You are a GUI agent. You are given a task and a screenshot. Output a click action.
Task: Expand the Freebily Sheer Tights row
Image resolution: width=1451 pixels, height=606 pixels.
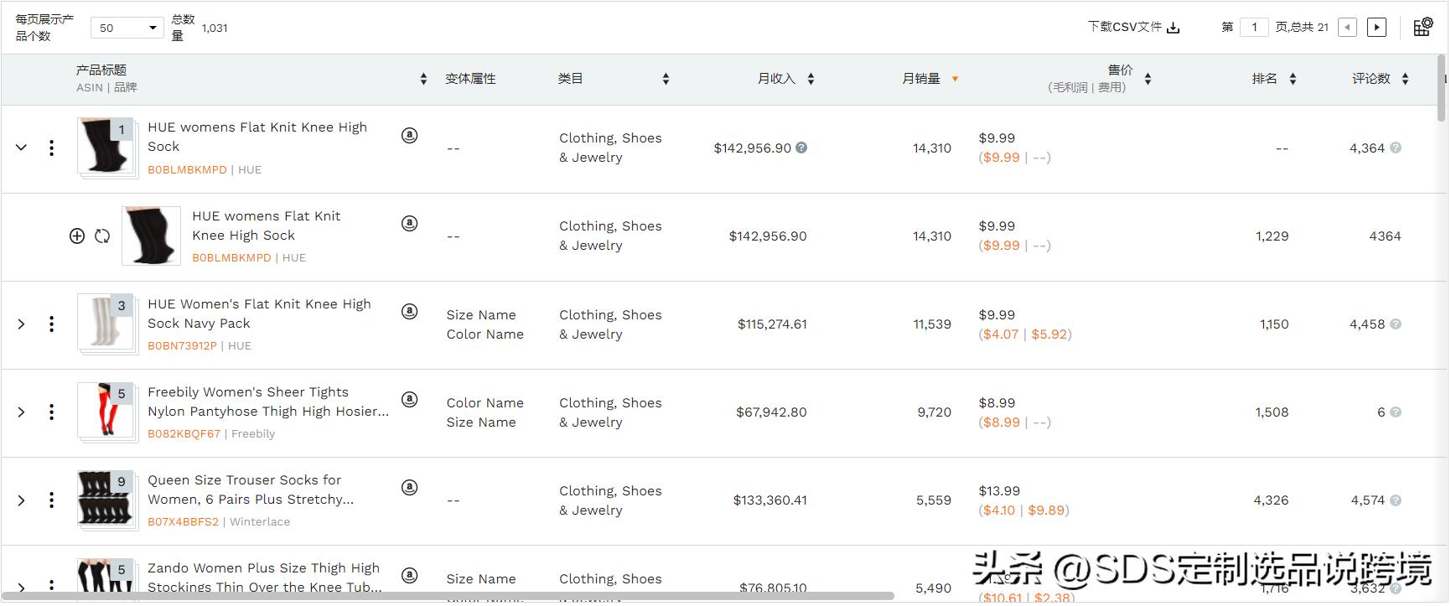22,412
